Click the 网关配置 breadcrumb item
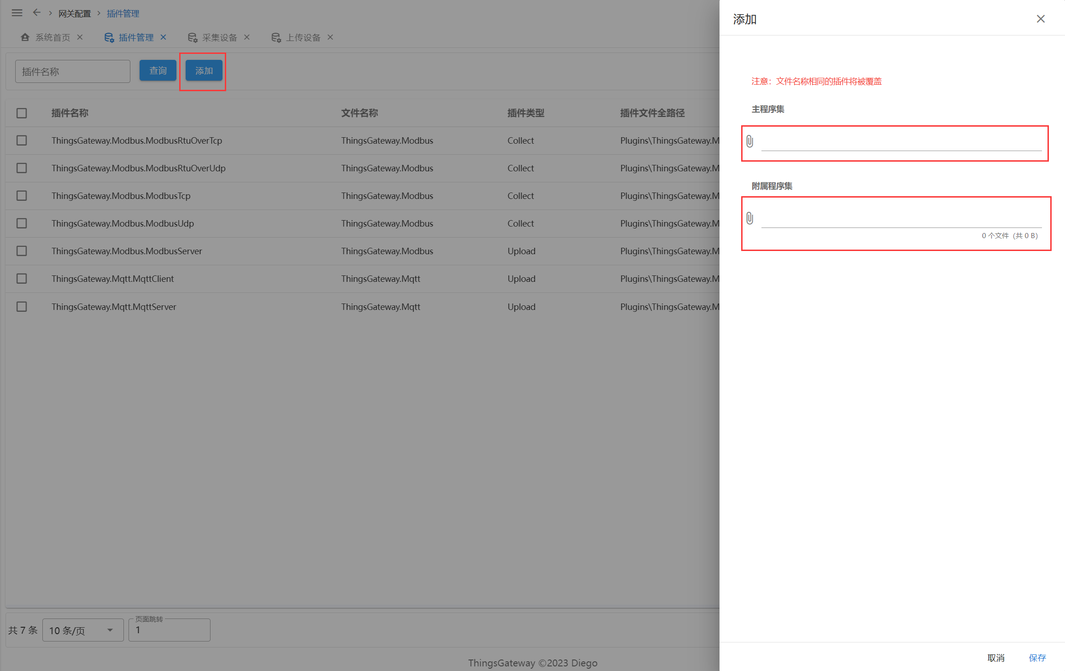1065x671 pixels. coord(75,14)
